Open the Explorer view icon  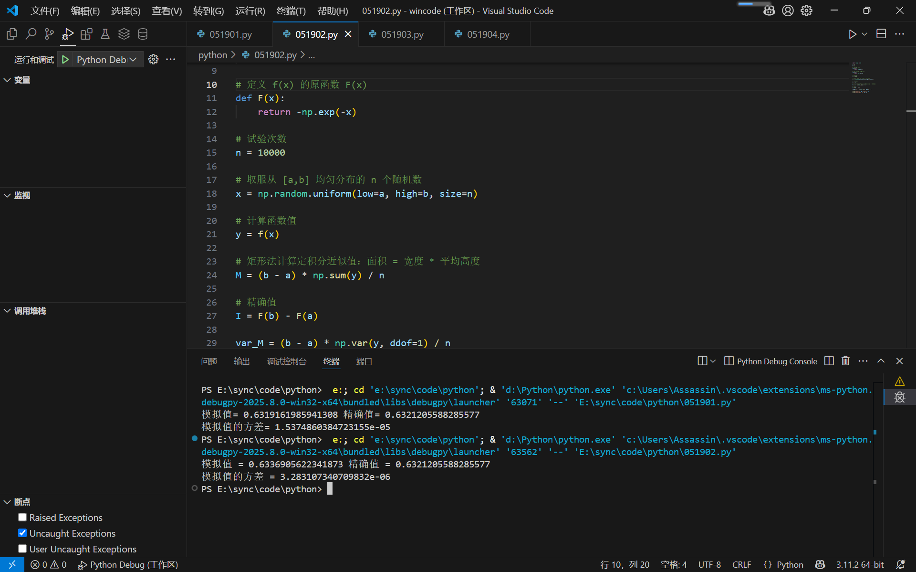click(x=12, y=34)
